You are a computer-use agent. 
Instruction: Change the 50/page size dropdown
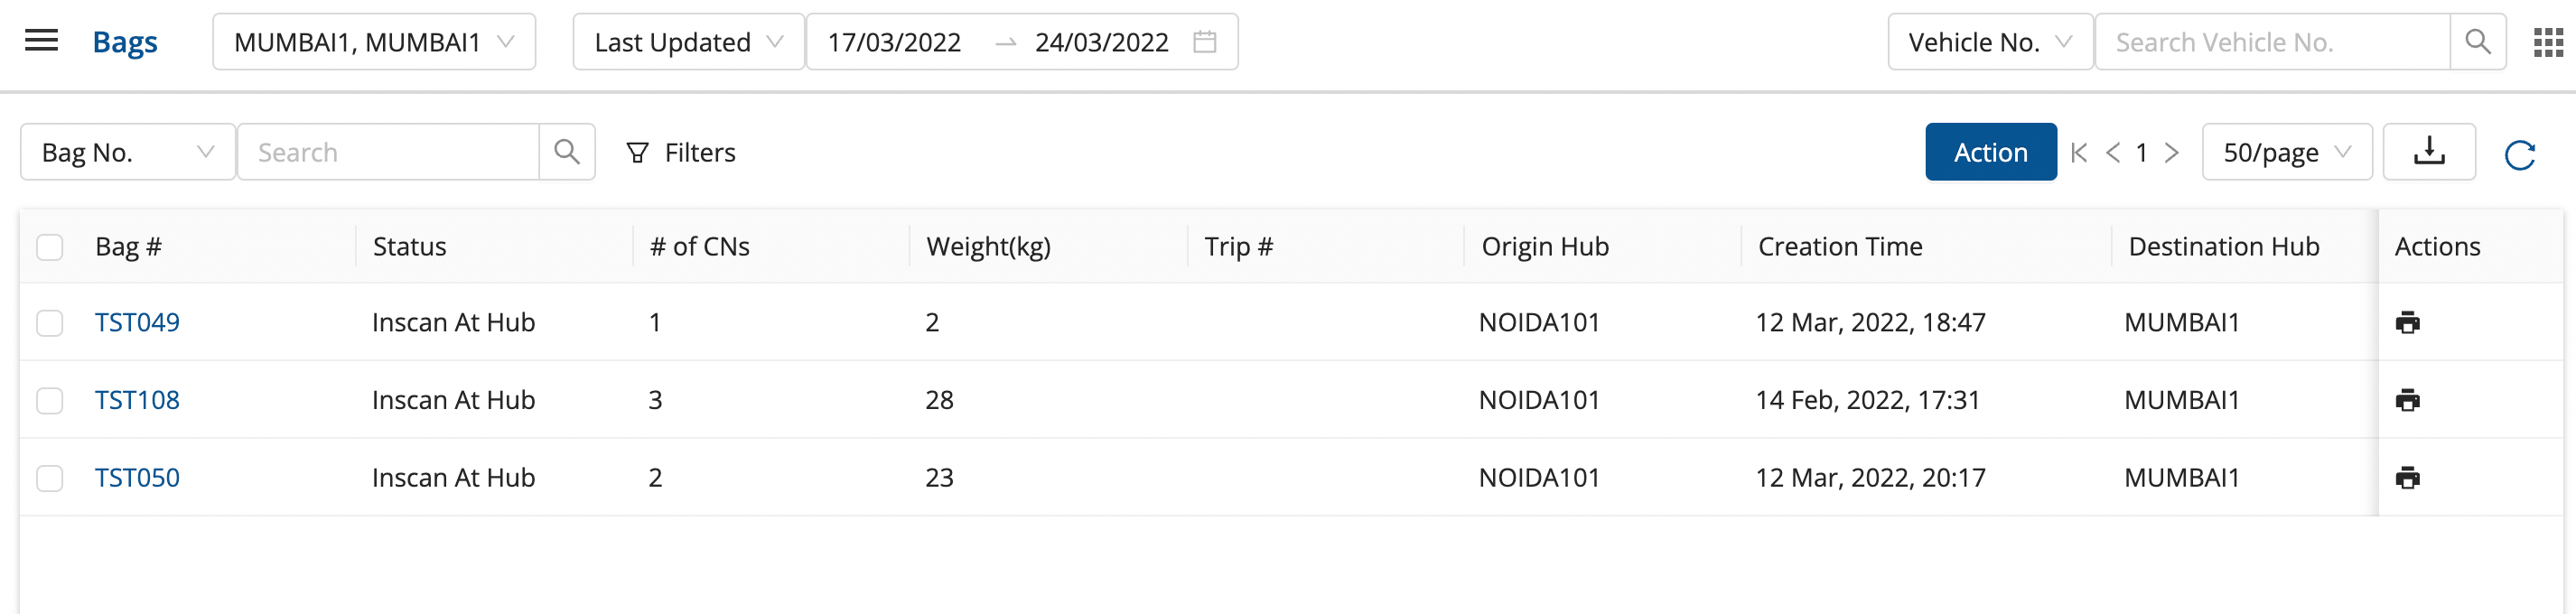2285,153
